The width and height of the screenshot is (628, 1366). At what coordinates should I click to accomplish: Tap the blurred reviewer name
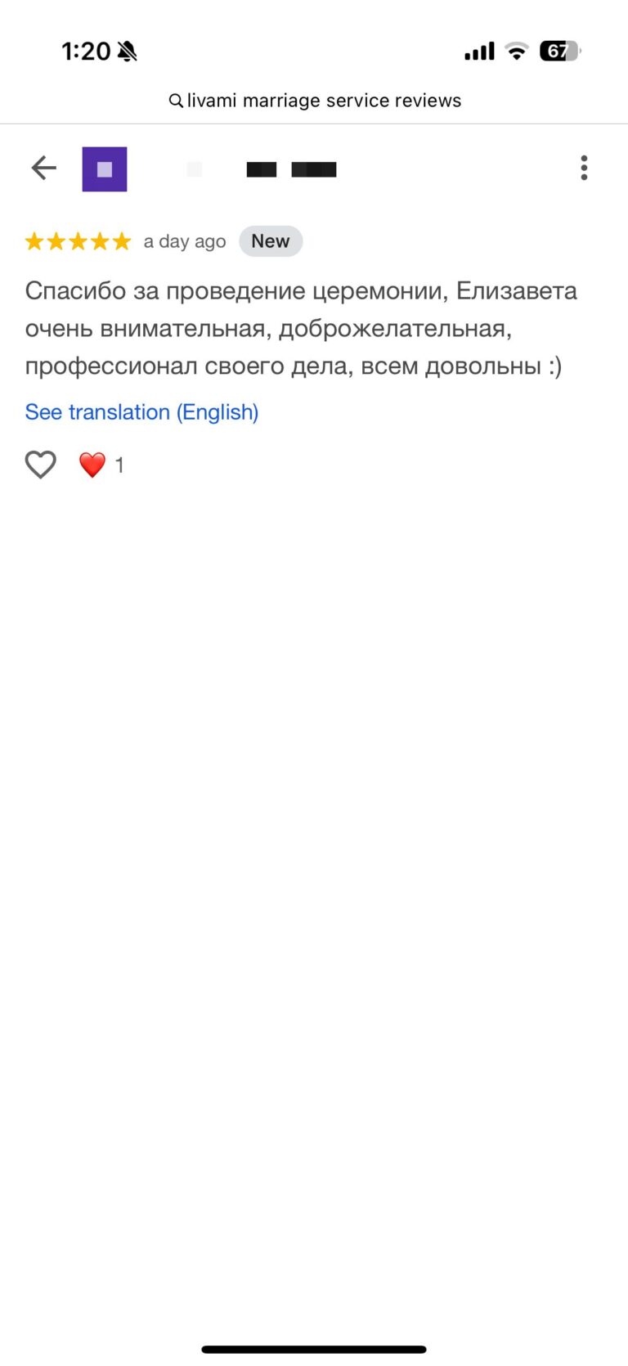point(290,169)
